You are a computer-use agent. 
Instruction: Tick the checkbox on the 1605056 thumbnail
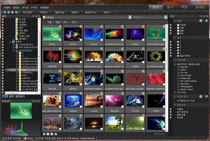pos(60,62)
